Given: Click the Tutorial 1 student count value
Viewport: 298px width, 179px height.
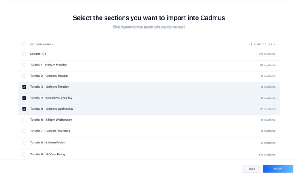Looking at the screenshot, I should coord(267,65).
